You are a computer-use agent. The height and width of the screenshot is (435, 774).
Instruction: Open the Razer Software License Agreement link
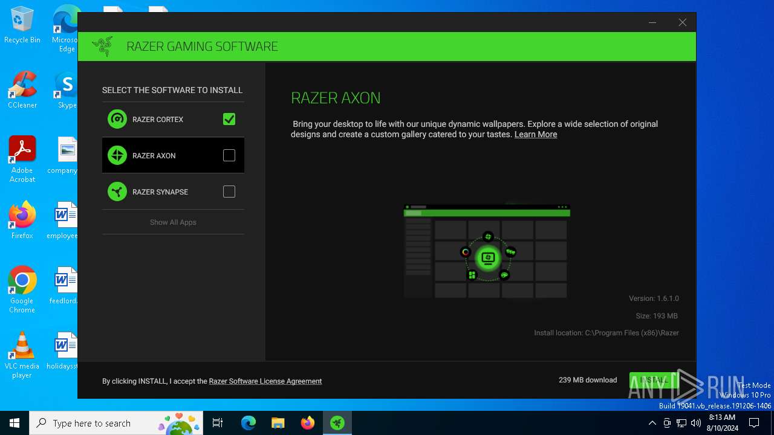point(265,381)
